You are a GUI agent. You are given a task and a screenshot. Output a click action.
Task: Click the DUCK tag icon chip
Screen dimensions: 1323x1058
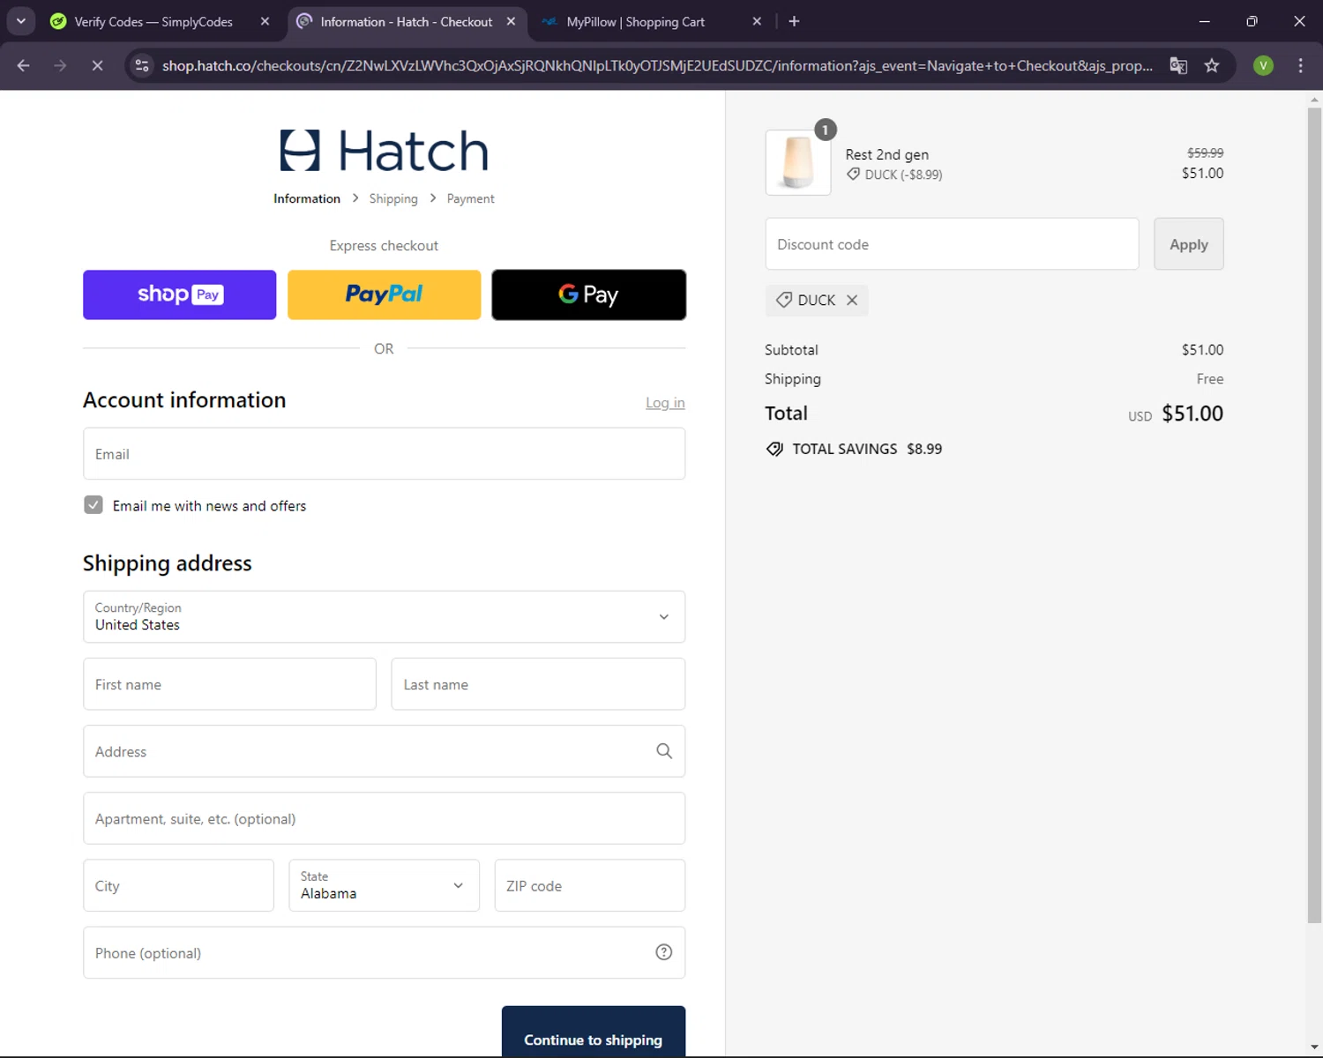784,300
